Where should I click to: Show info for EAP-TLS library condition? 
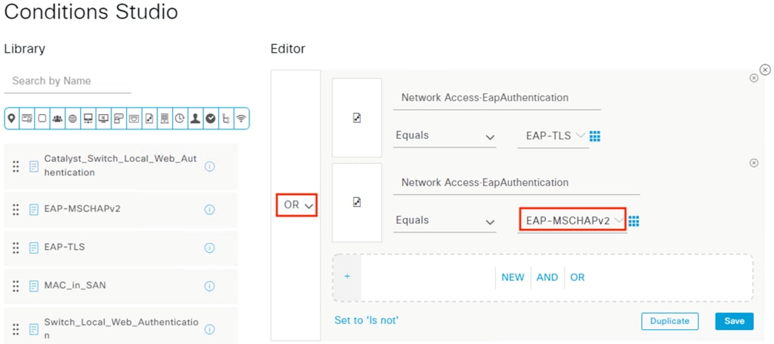209,248
